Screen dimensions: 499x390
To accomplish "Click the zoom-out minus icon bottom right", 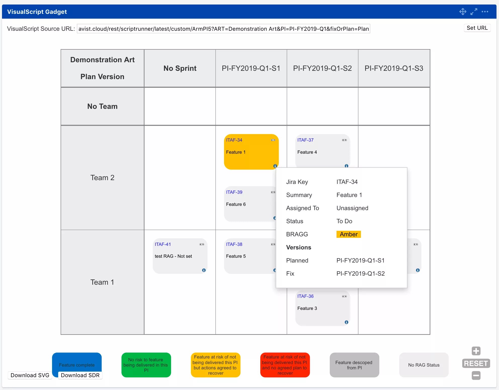I will pyautogui.click(x=476, y=376).
